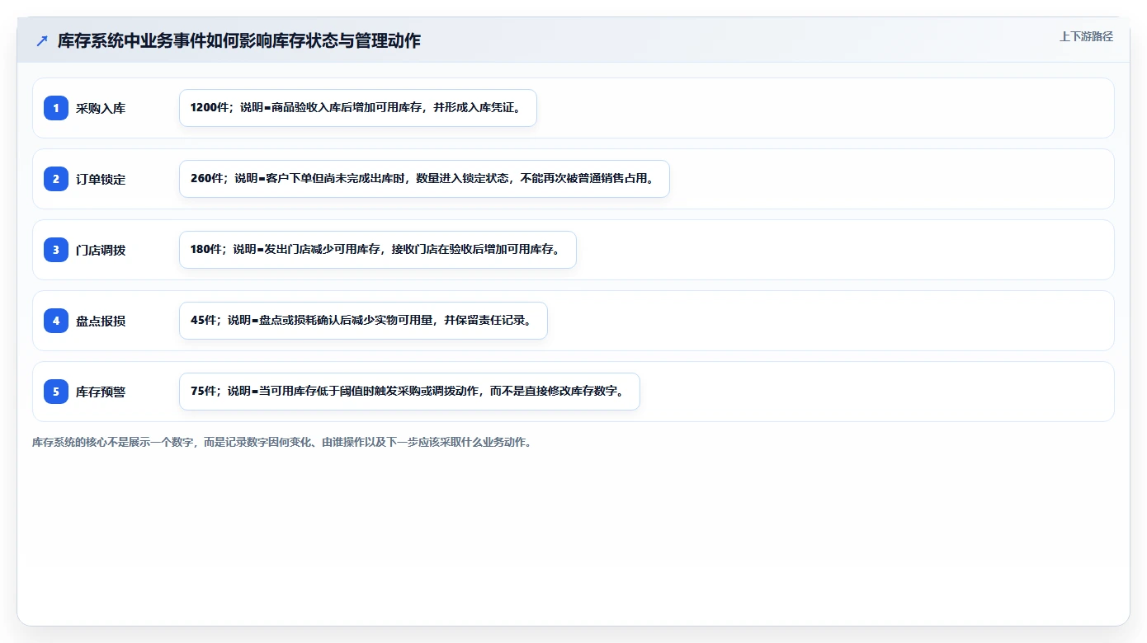Open the 75件 description box
Screen dimensions: 1147x643
tap(409, 392)
